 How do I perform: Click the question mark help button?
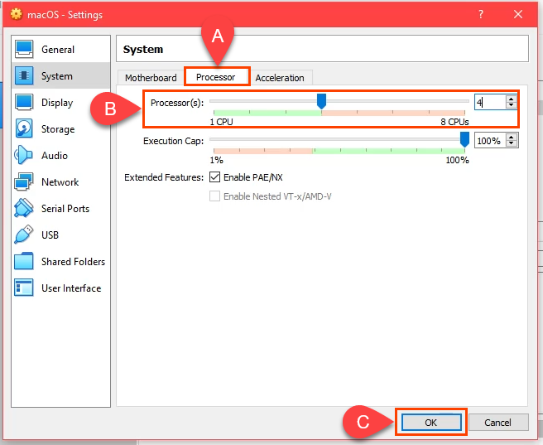(481, 14)
